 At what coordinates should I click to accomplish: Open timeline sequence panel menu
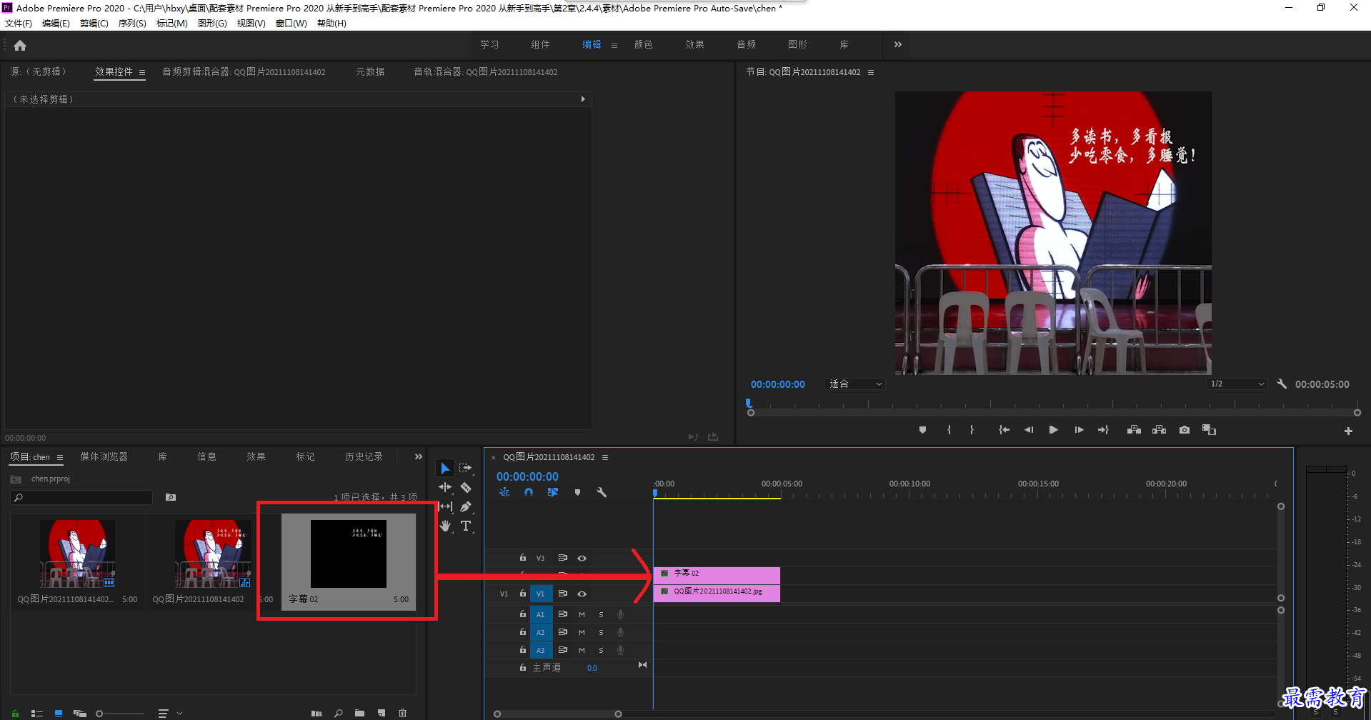pos(605,457)
